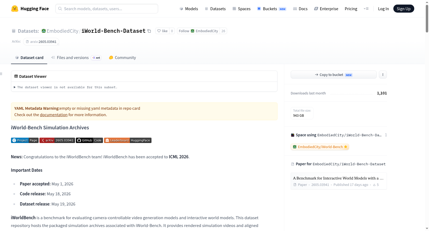Click the total file size 943 GB

pos(302,113)
